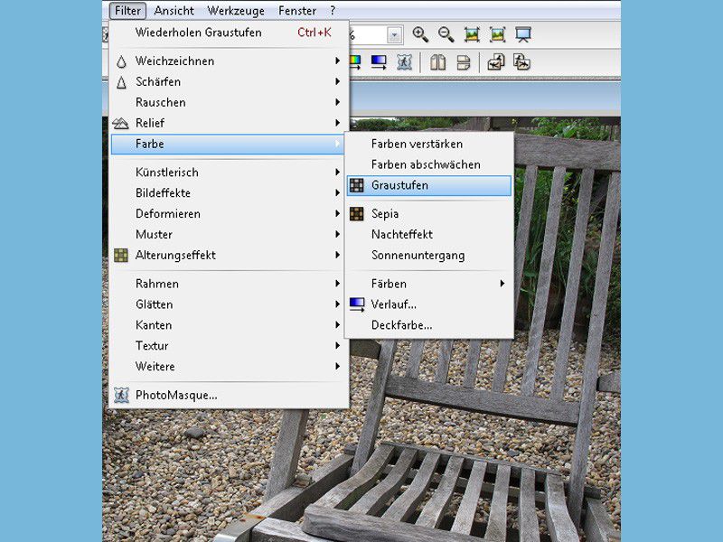Expand the Bildeffekte submenu arrow
The image size is (723, 542).
click(337, 193)
